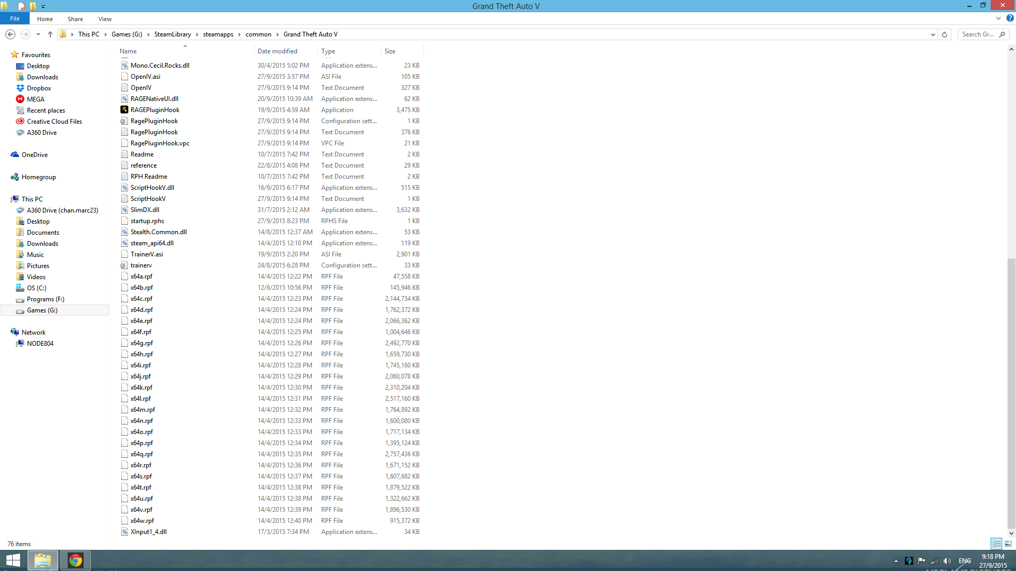Open the File menu

(15, 19)
